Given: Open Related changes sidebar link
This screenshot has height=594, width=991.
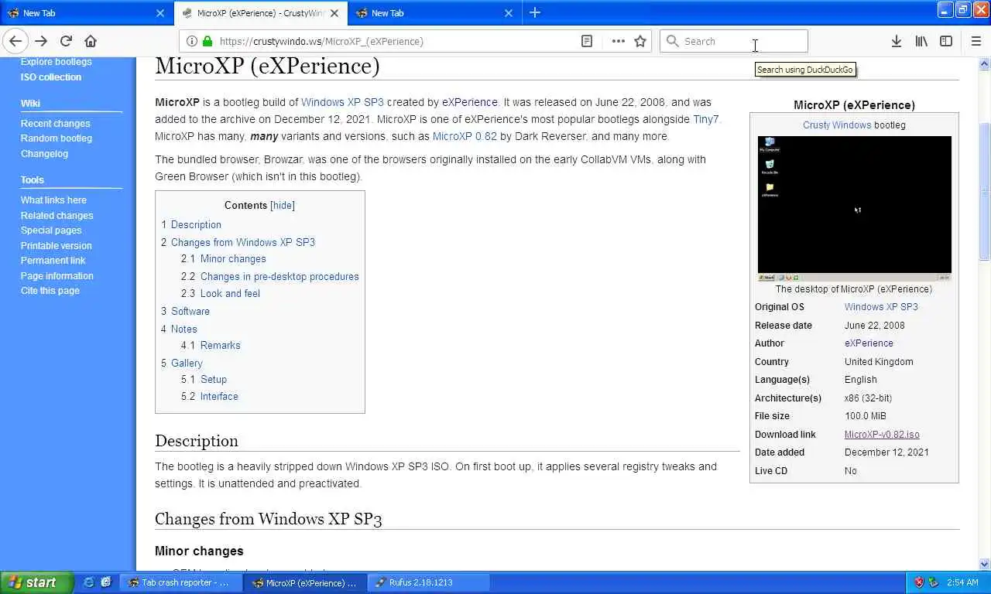Looking at the screenshot, I should pos(57,216).
